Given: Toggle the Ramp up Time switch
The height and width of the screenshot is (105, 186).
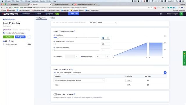Looking at the screenshot, I should [x=54, y=48].
